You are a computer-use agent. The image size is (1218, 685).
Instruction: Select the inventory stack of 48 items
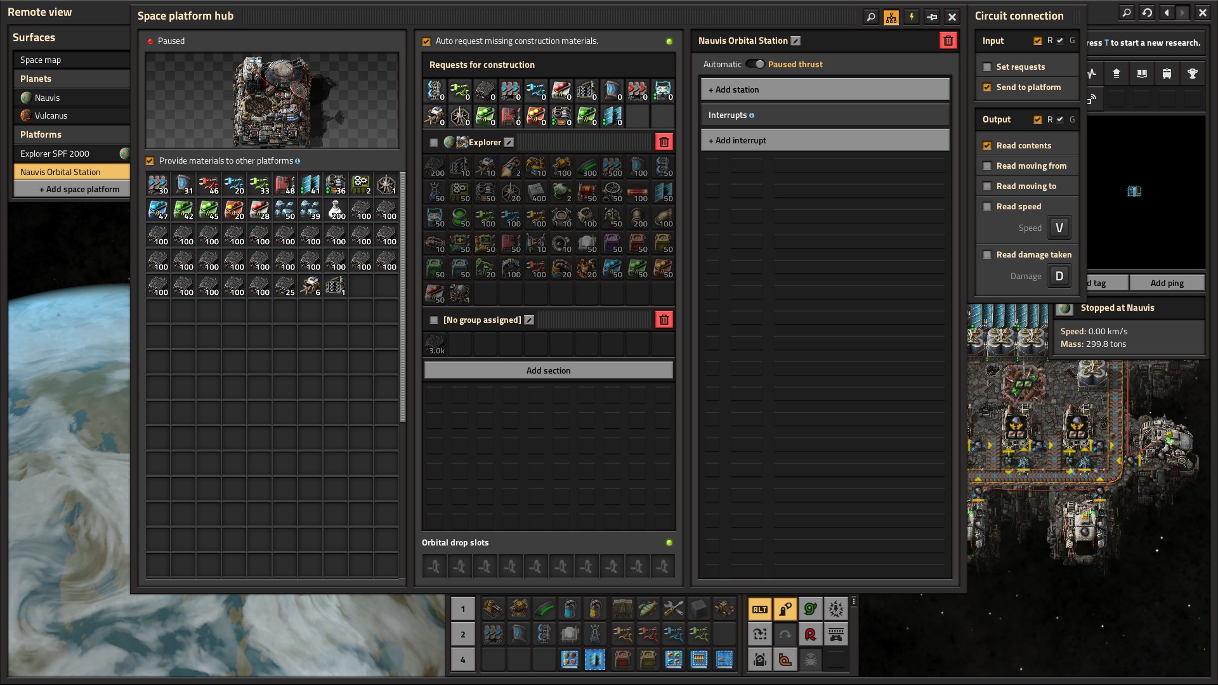(x=285, y=185)
